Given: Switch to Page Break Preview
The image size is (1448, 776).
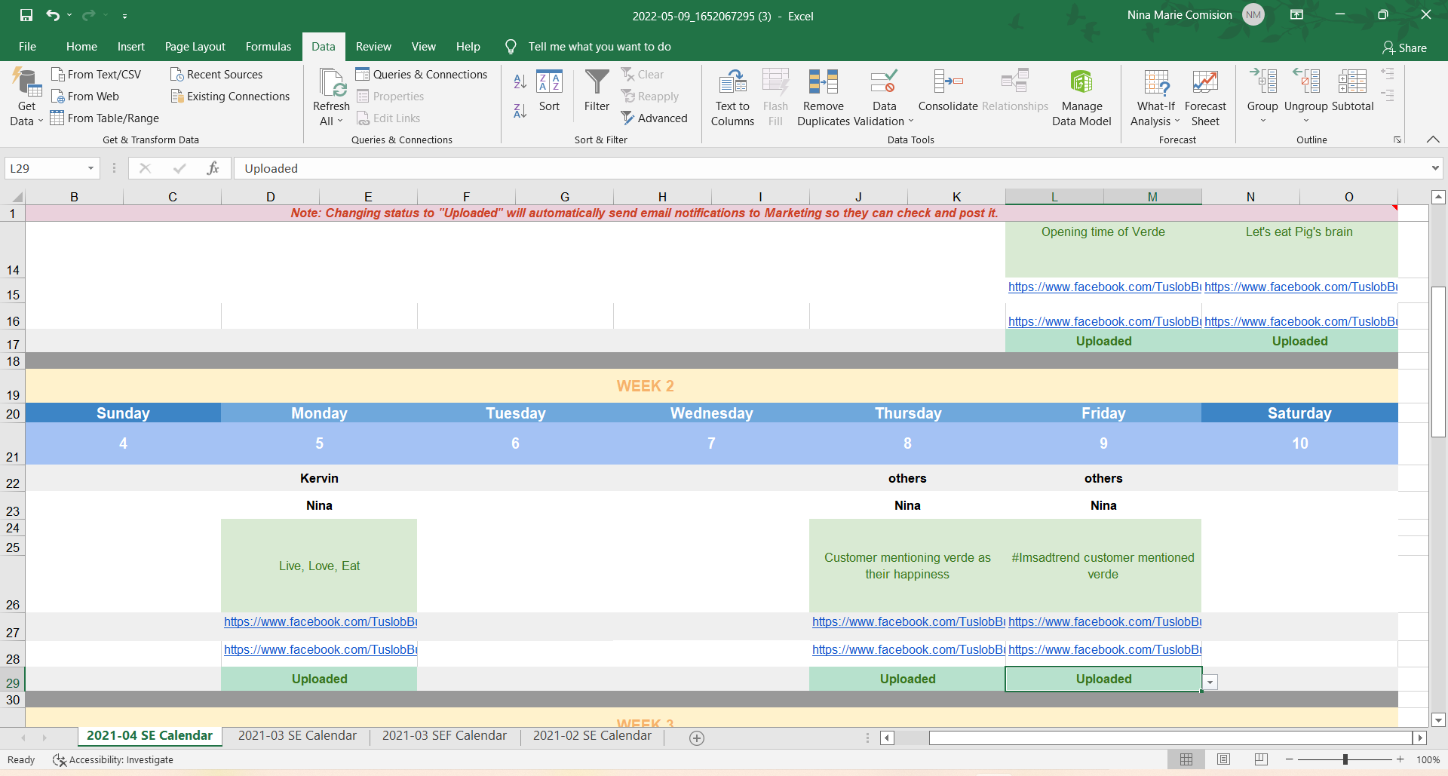Looking at the screenshot, I should [x=1260, y=759].
